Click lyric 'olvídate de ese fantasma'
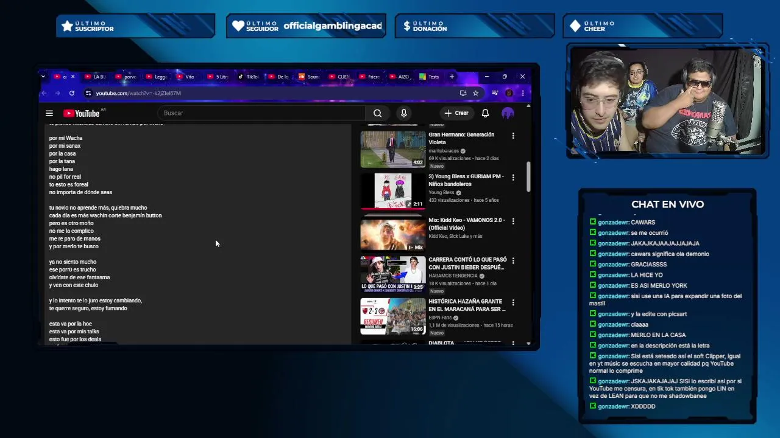This screenshot has height=438, width=780. [x=79, y=277]
